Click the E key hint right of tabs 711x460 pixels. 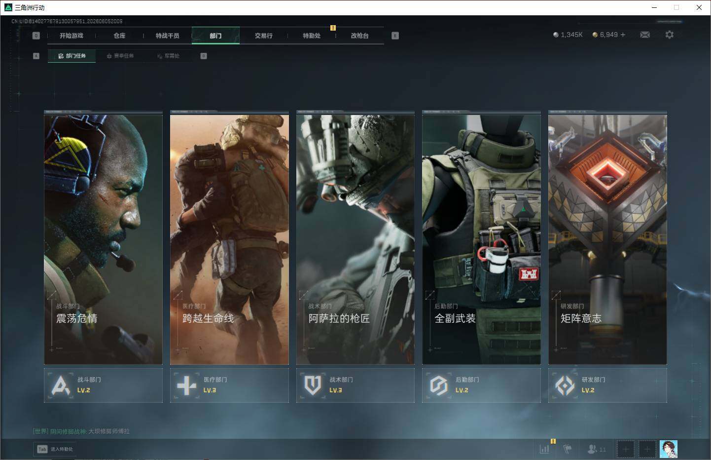coord(395,36)
